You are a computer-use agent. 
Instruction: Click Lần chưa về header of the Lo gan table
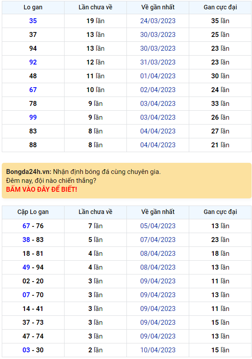96,7
